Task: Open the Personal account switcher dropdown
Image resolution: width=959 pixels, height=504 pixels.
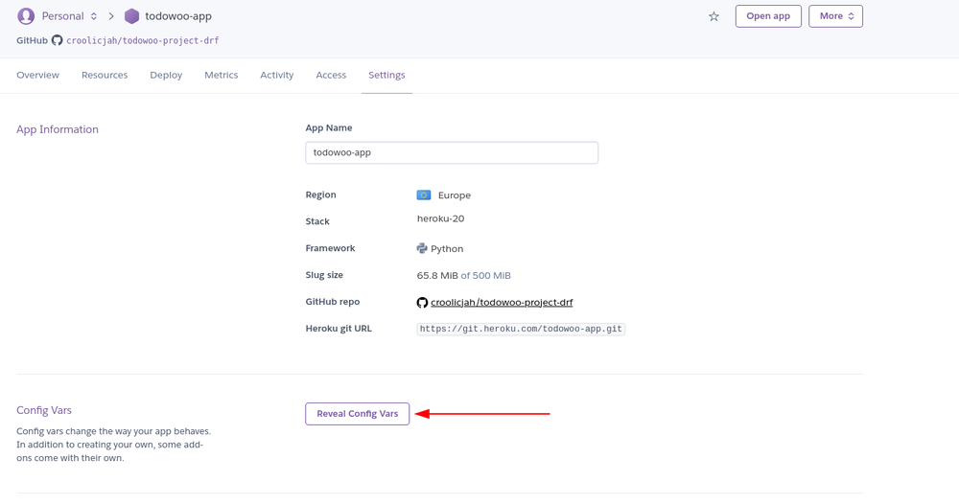Action: [69, 16]
